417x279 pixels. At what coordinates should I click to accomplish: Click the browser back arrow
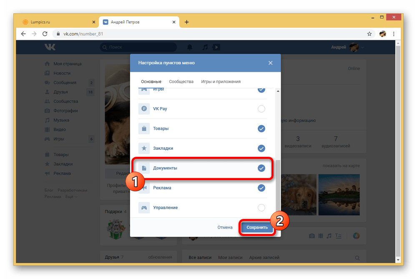pos(23,34)
